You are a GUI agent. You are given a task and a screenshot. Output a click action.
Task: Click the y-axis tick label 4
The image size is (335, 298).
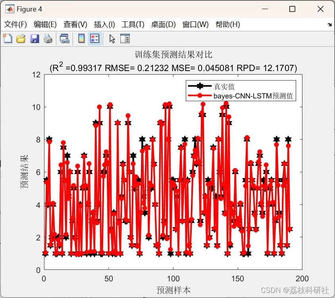(38, 205)
